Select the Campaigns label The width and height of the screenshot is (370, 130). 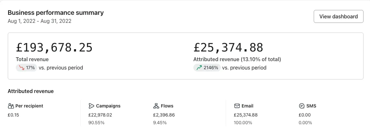click(x=108, y=106)
